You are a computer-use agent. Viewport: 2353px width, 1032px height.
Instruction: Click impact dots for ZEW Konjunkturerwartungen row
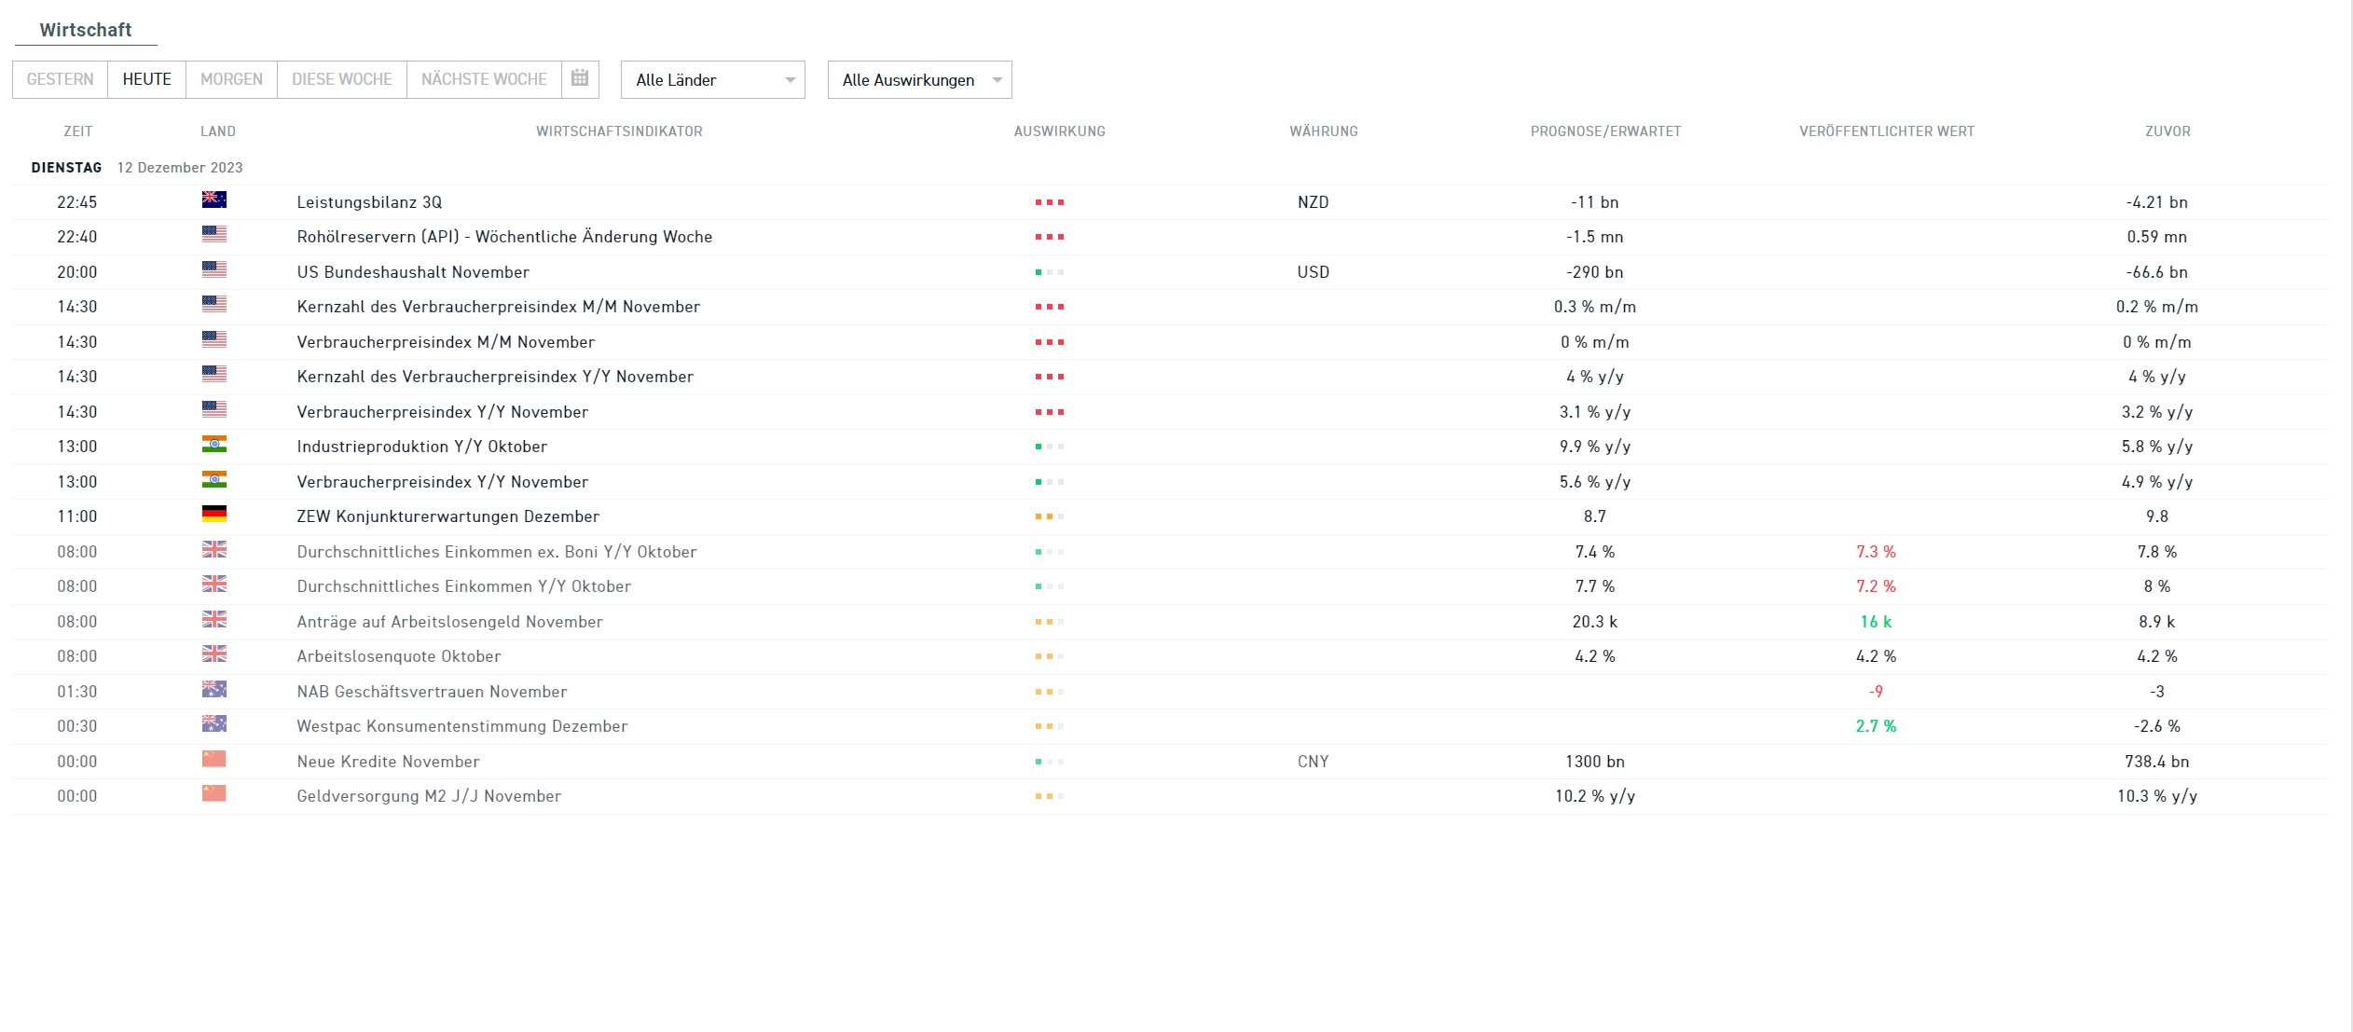1049,516
